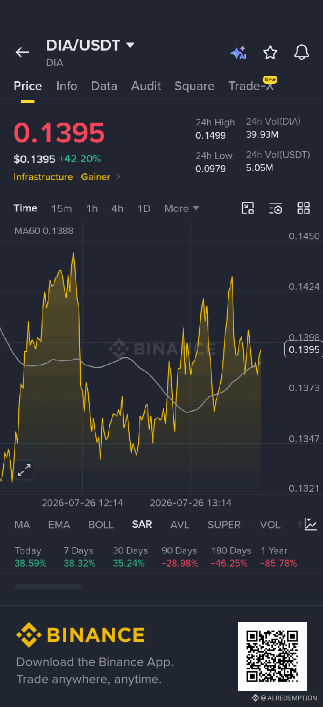
Task: Toggle the SUPER indicator
Action: coord(224,525)
